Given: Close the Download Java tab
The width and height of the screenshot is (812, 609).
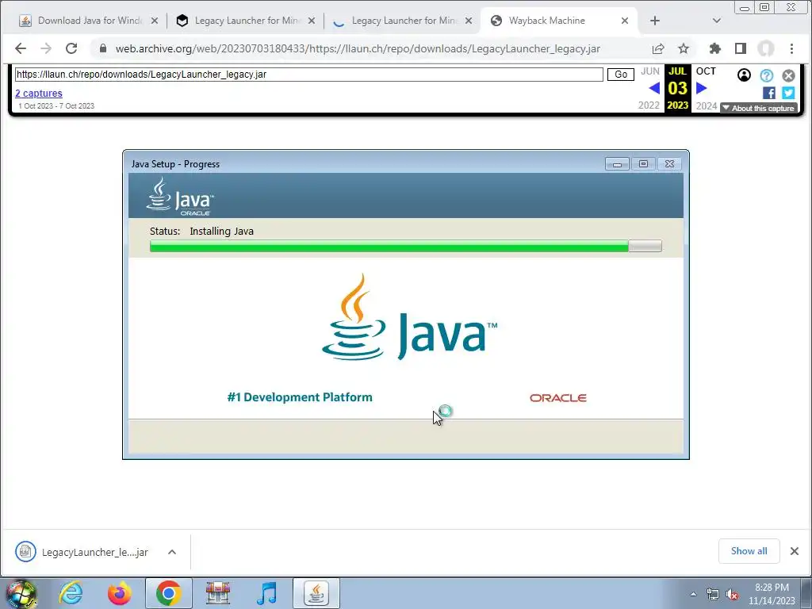Looking at the screenshot, I should coord(155,21).
